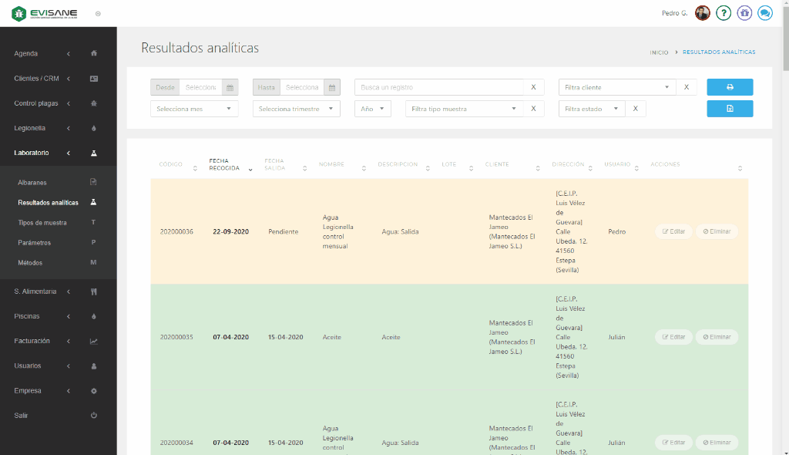Click the Busca un registro search field
Viewport: 789px width, 455px height.
tap(438, 87)
